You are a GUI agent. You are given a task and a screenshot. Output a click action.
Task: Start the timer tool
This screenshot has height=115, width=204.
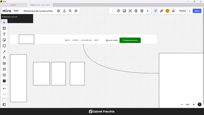pyautogui.click(x=118, y=11)
